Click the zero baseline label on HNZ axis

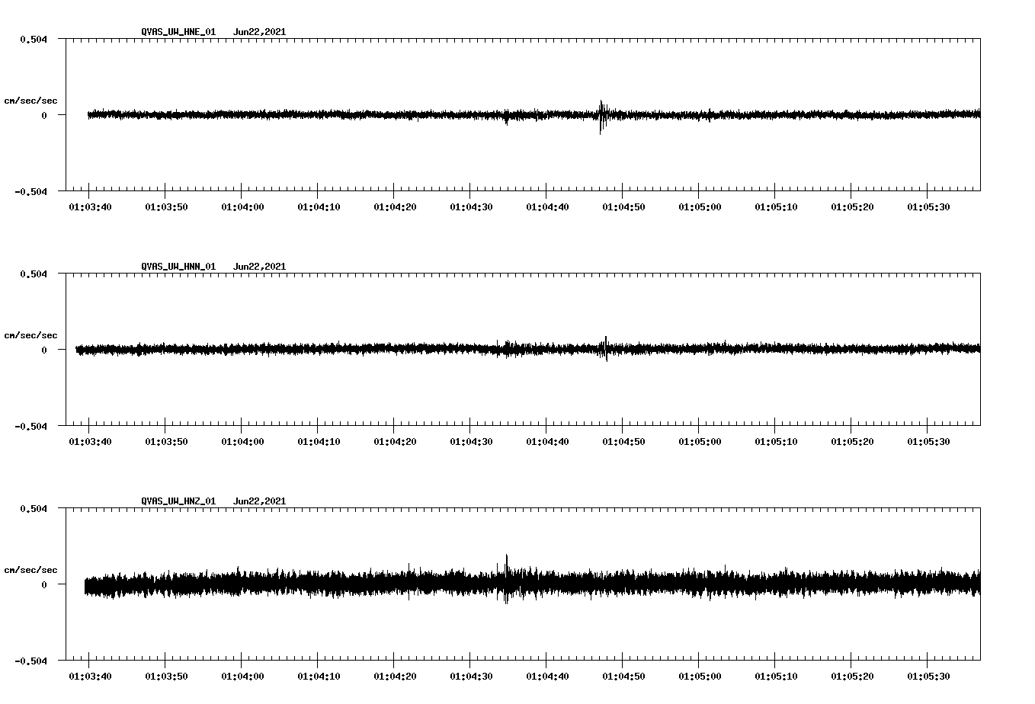[44, 584]
